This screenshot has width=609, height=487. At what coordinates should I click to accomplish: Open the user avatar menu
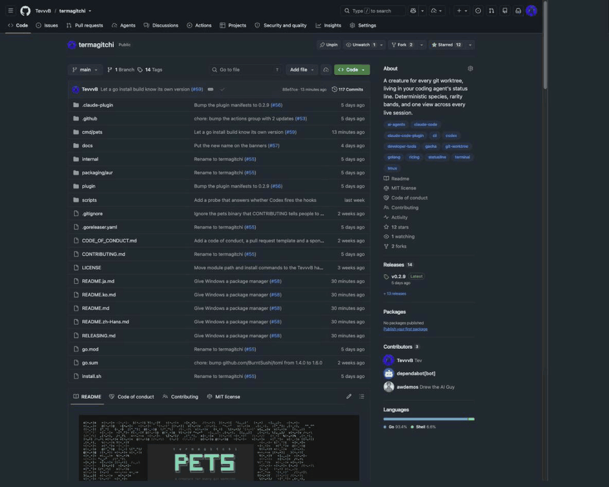point(531,11)
